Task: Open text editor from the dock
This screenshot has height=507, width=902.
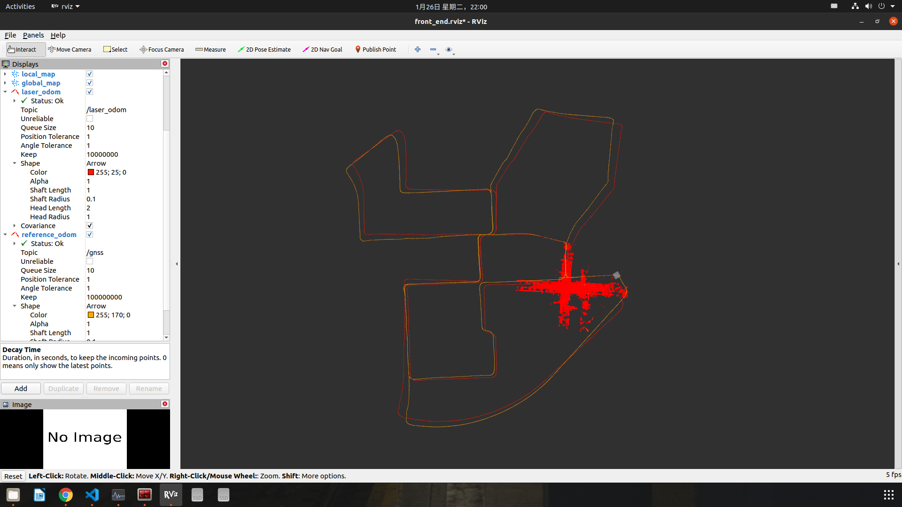Action: pos(39,495)
